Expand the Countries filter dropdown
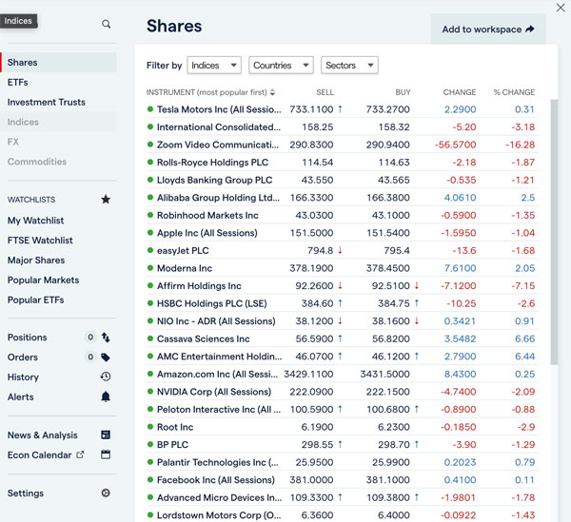This screenshot has height=522, width=571. click(x=281, y=66)
